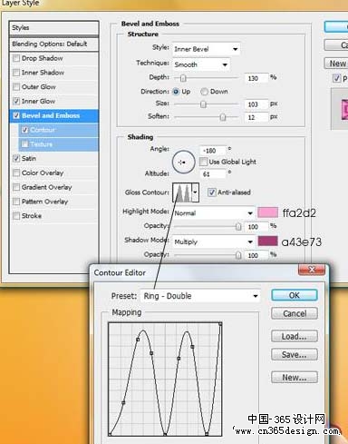The height and width of the screenshot is (444, 348).
Task: Click the Load... button
Action: [295, 336]
